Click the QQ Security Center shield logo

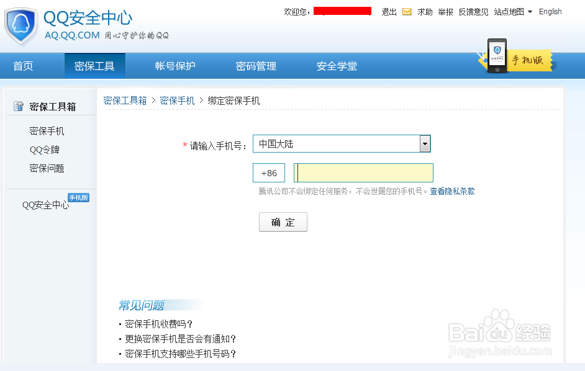point(21,26)
